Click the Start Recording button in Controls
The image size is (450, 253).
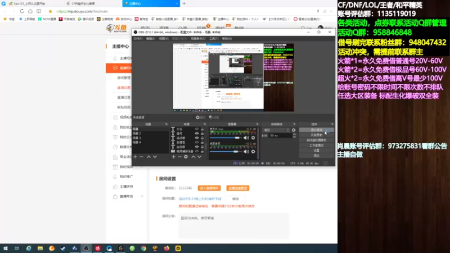point(316,135)
